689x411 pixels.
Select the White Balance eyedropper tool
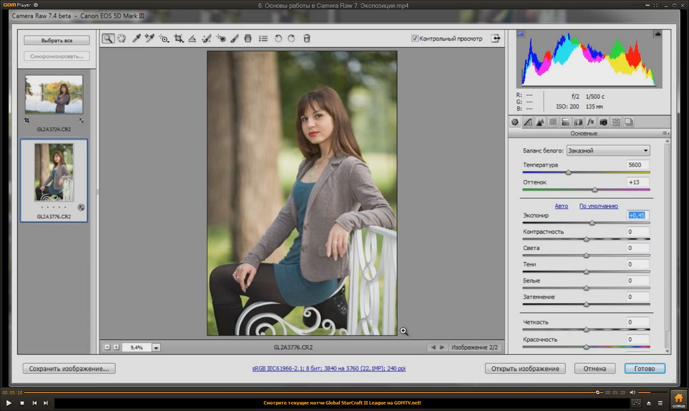136,38
